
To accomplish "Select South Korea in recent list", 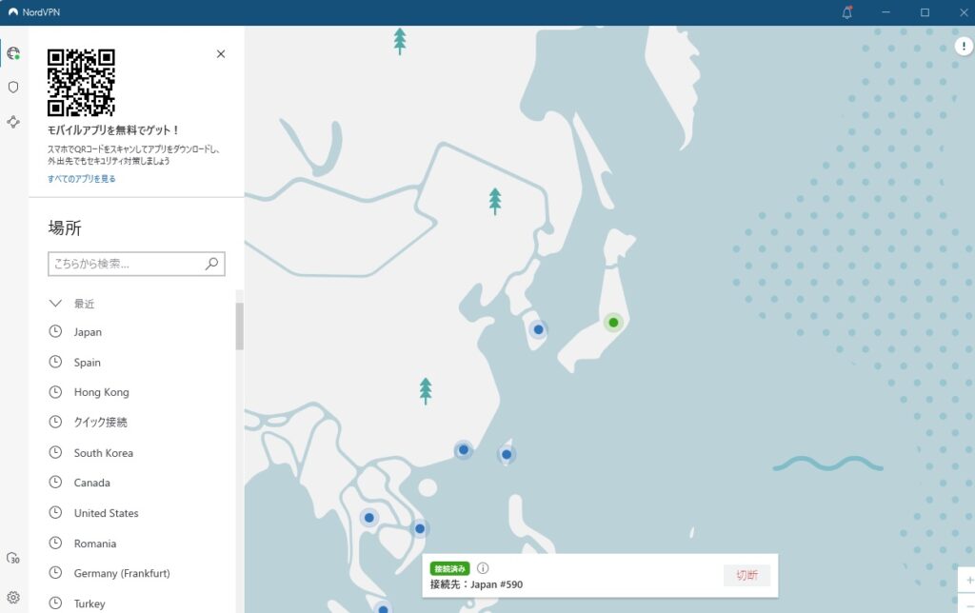I will (x=103, y=452).
